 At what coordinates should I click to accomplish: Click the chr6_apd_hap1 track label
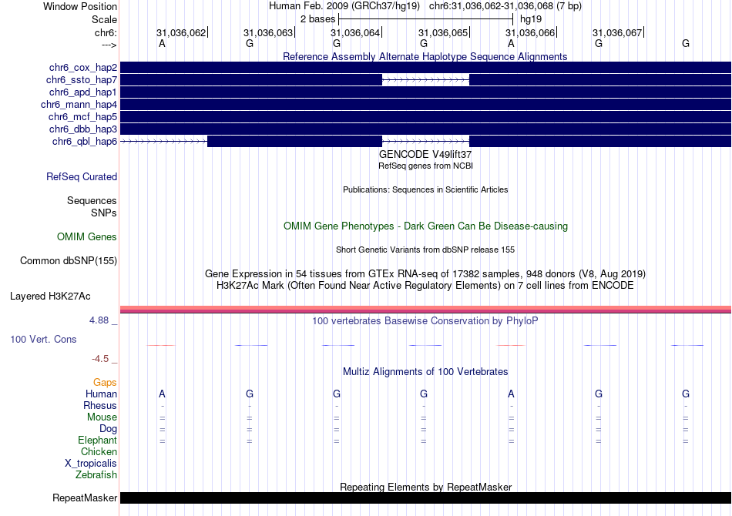point(83,92)
